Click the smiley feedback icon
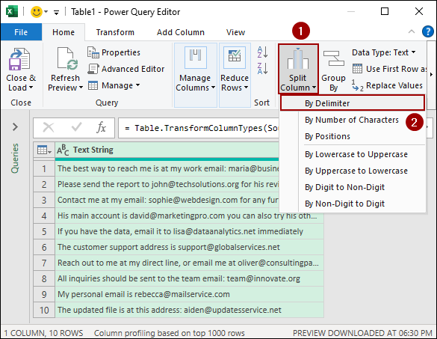This screenshot has height=339, width=437. click(37, 12)
